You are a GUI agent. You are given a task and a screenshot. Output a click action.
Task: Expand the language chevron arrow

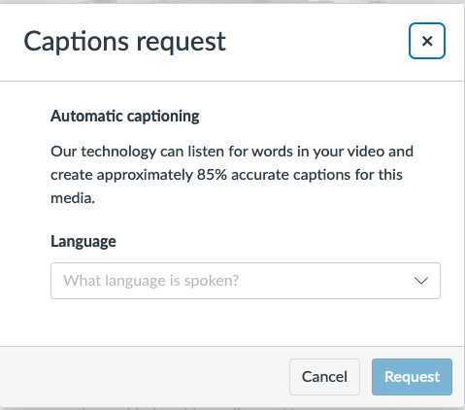[421, 281]
